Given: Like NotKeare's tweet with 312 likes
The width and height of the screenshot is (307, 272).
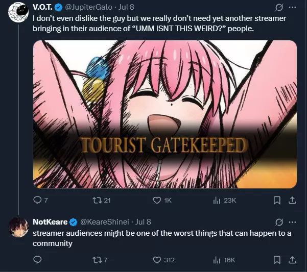Looking at the screenshot, I should [x=157, y=260].
